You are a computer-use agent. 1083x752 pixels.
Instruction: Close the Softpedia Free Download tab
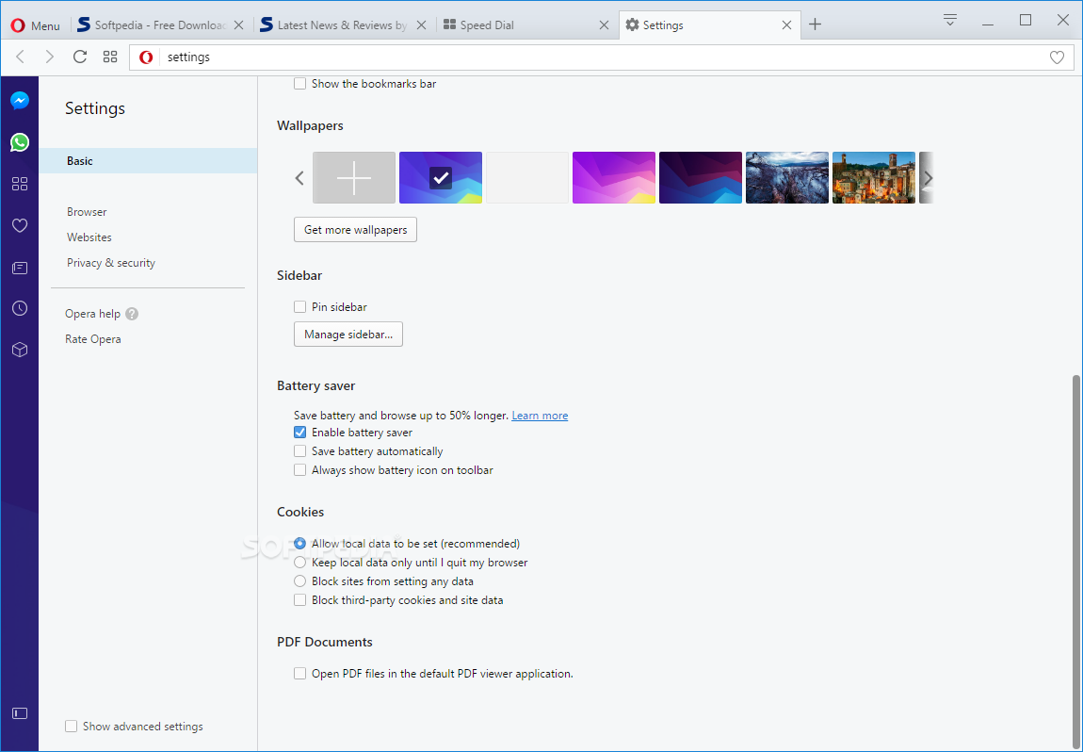pyautogui.click(x=238, y=25)
